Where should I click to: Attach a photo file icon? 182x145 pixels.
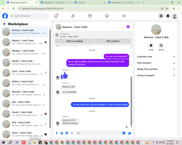(x=62, y=133)
